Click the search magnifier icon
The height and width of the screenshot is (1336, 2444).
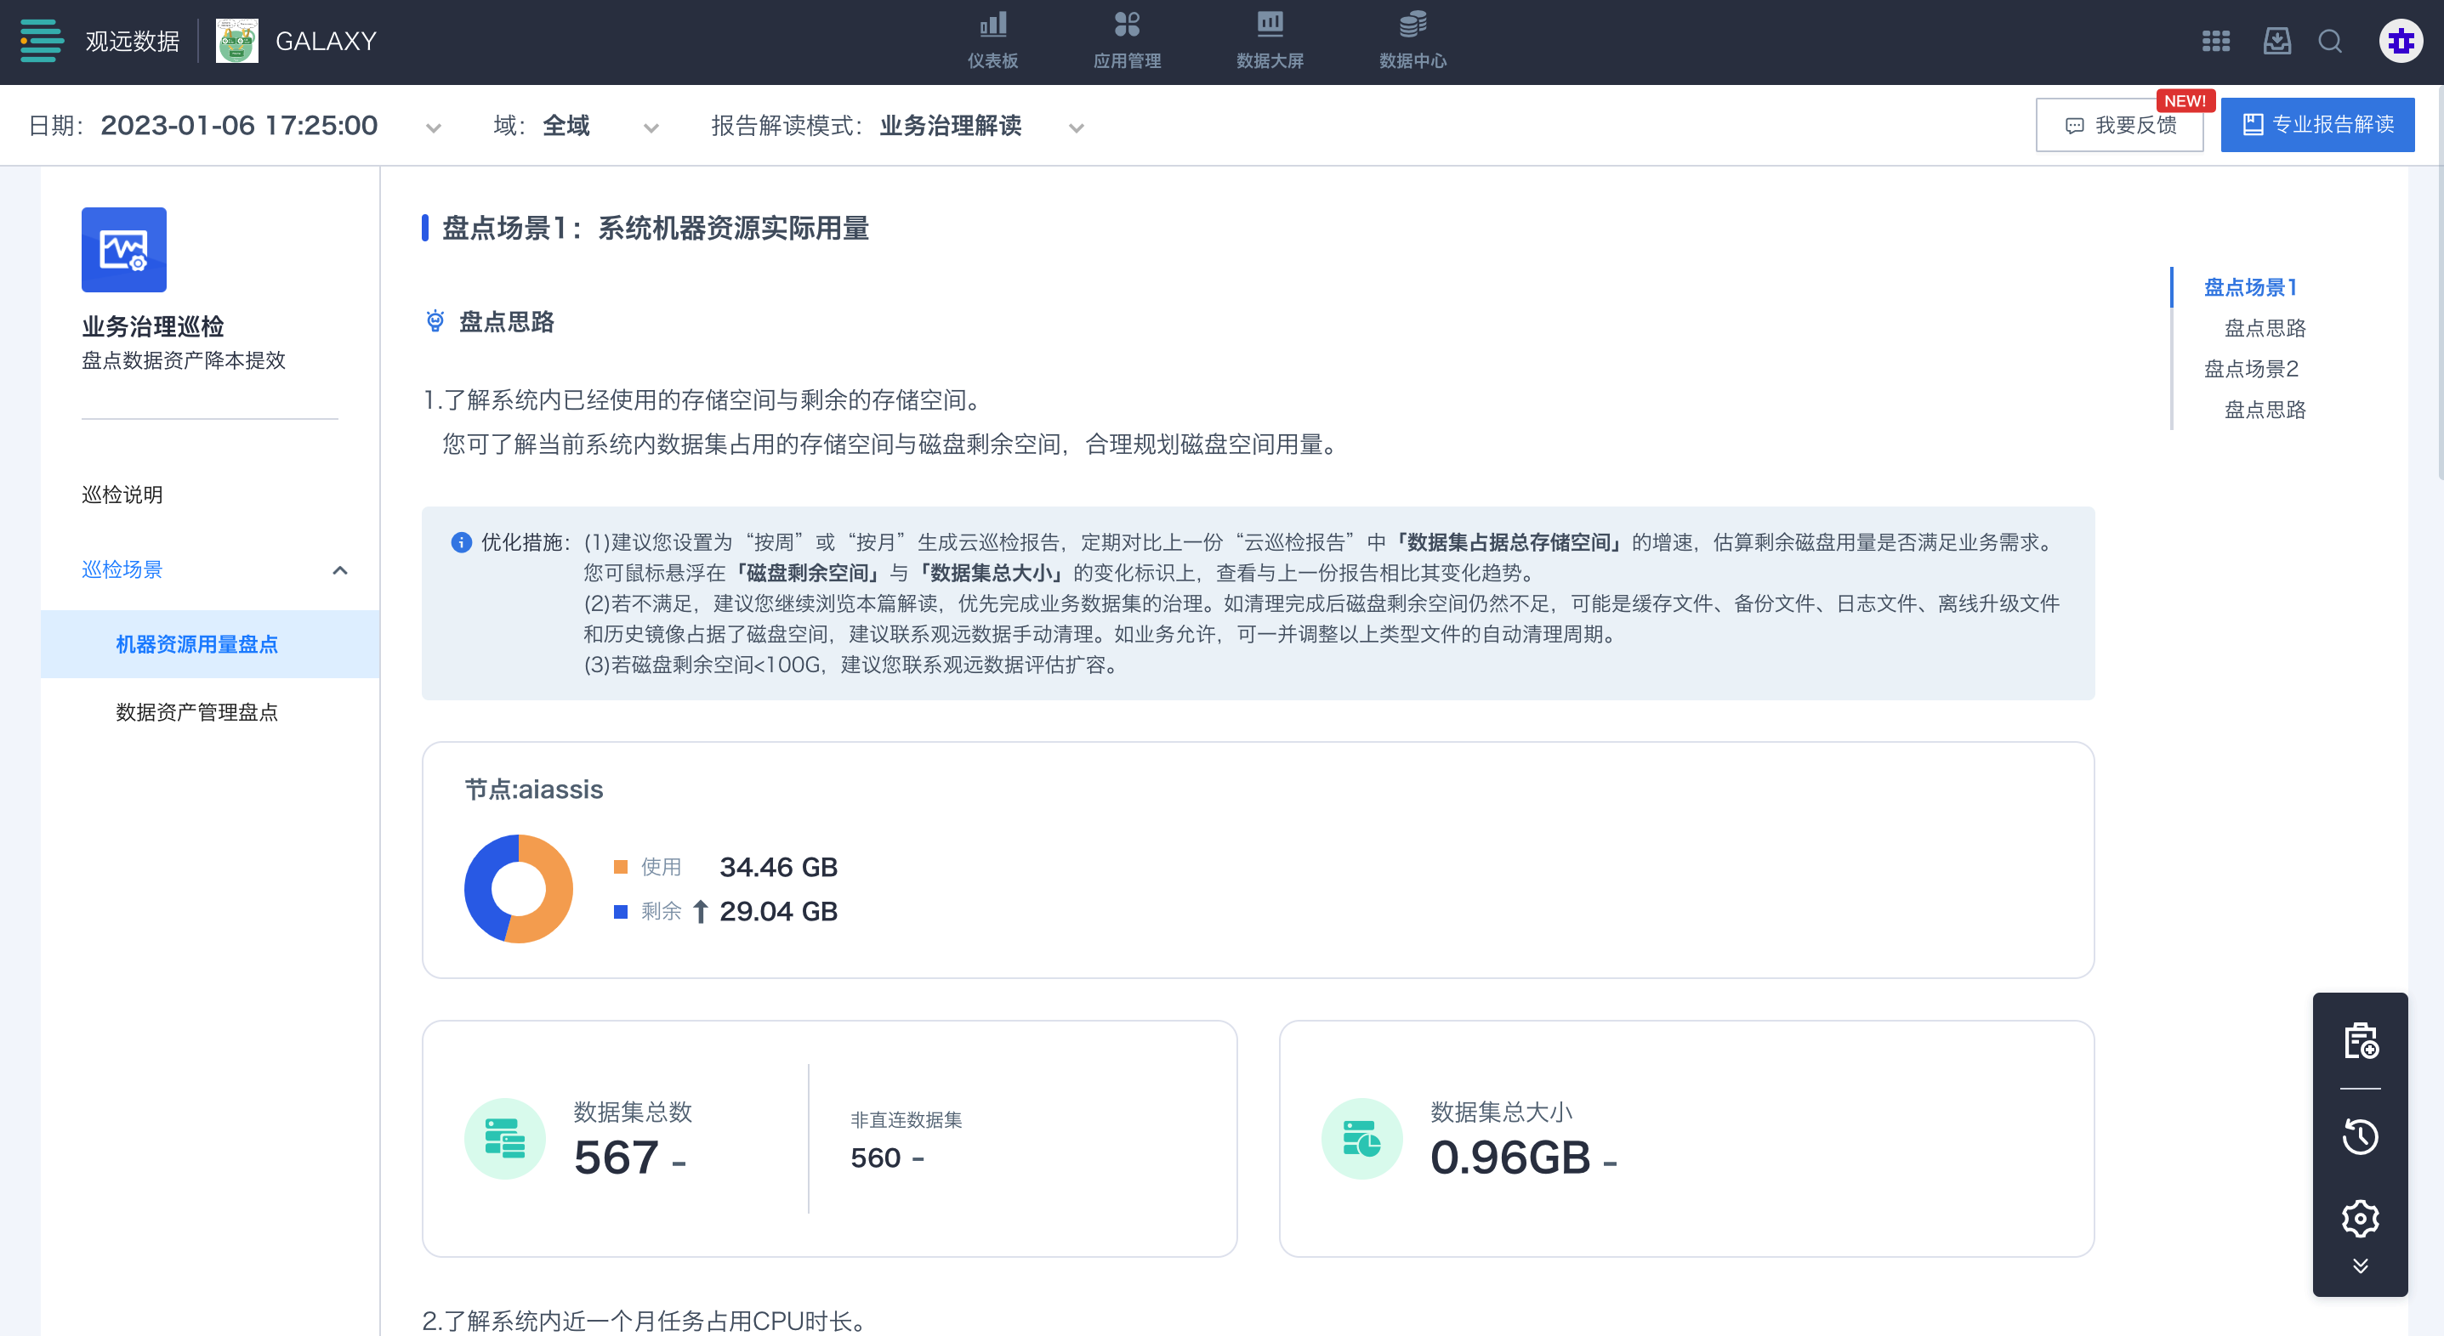click(x=2330, y=41)
